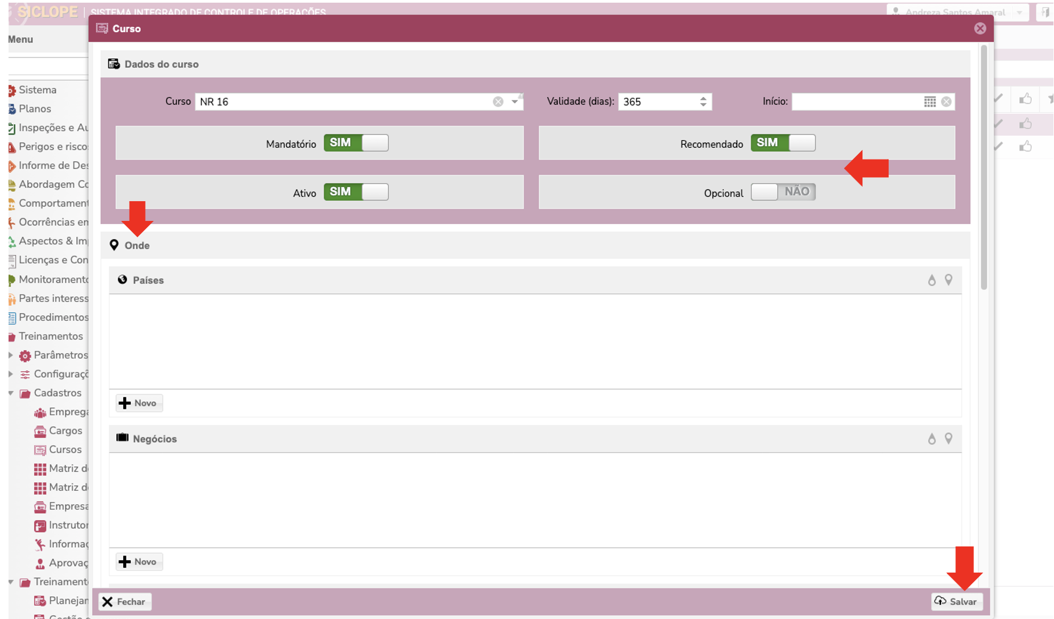
Task: Add a new país with Novo
Action: coord(139,403)
